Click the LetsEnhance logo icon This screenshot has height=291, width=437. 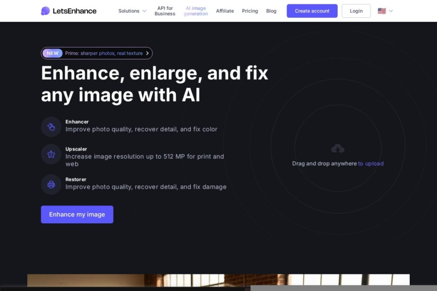(x=45, y=11)
